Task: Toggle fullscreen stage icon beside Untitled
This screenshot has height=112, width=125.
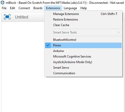Action: pyautogui.click(x=7, y=17)
